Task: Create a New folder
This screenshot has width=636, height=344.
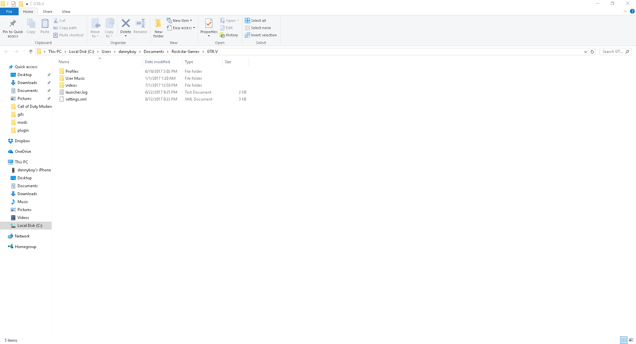Action: click(x=158, y=28)
